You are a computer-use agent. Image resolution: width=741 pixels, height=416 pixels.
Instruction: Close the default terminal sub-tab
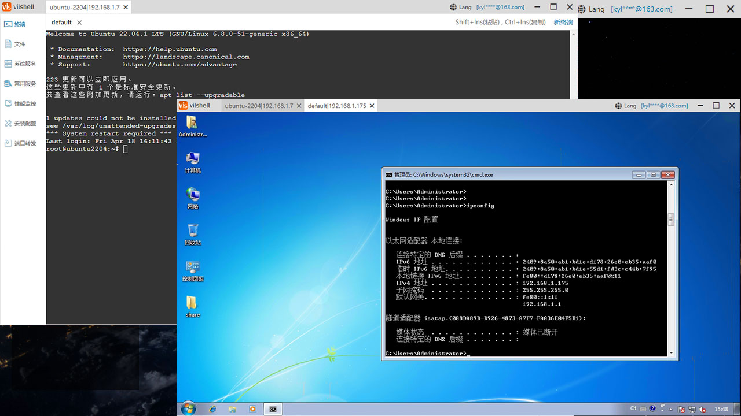79,23
